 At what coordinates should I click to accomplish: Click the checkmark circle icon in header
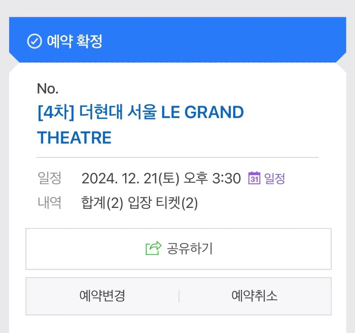(x=34, y=41)
